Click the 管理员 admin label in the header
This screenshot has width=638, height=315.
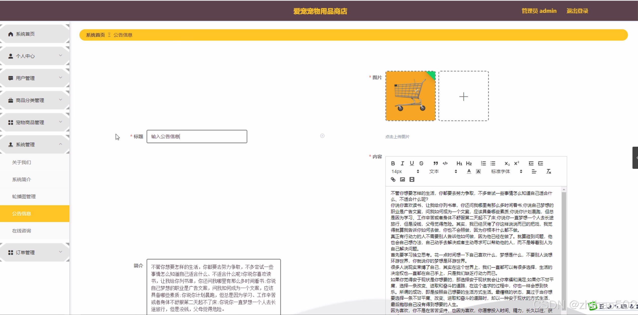[x=539, y=11]
